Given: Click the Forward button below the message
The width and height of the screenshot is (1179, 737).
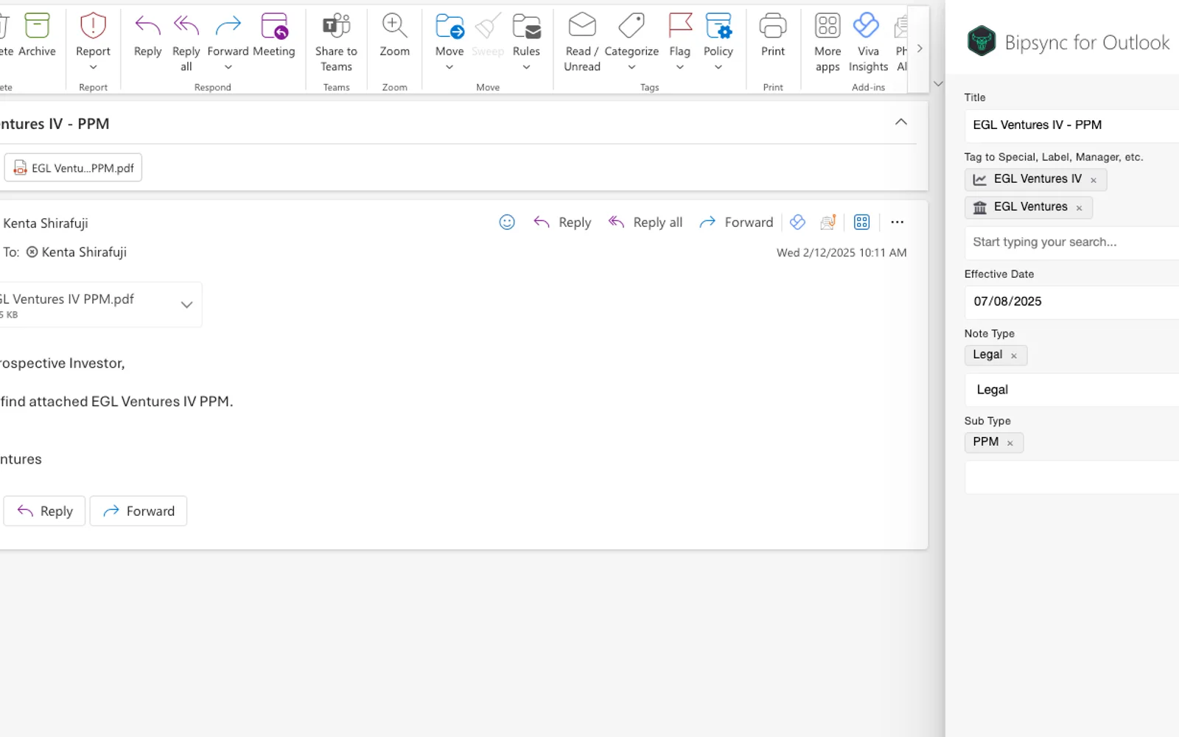Looking at the screenshot, I should tap(138, 511).
